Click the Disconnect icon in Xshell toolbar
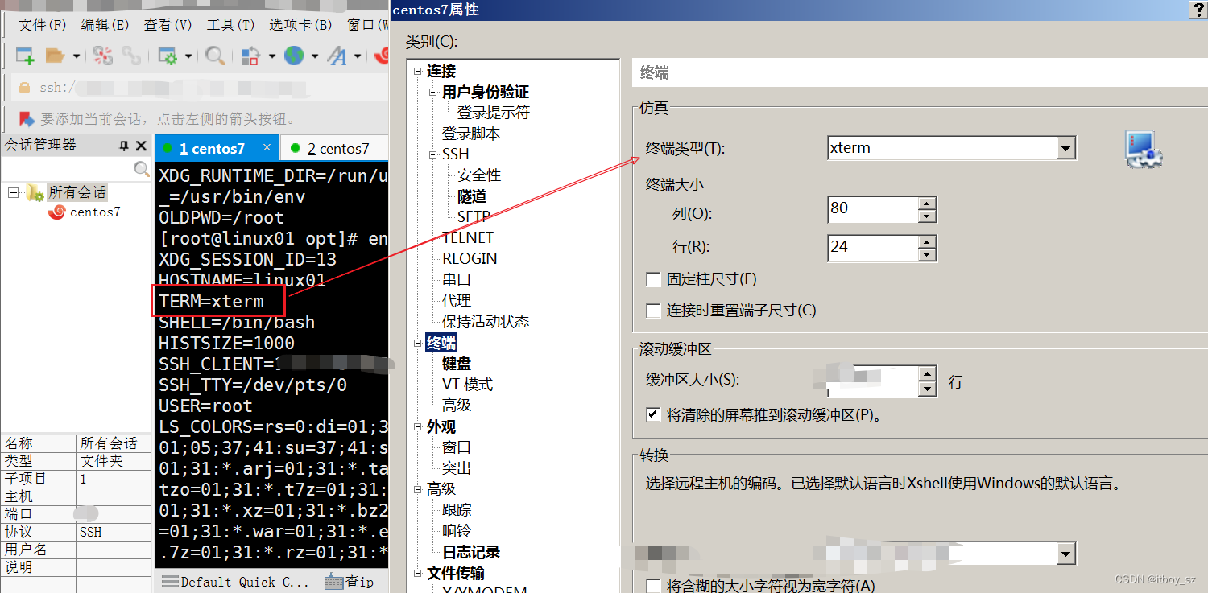1208x593 pixels. tap(103, 56)
